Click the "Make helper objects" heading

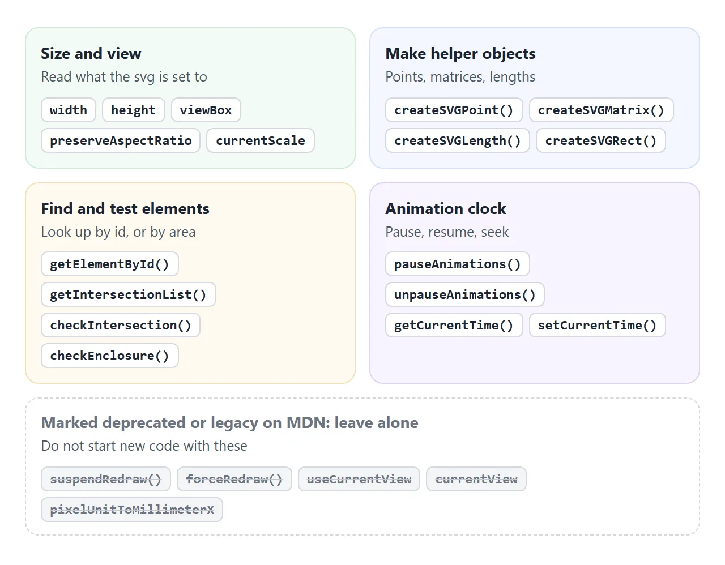[460, 53]
